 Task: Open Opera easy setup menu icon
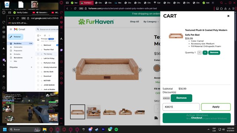234,8
